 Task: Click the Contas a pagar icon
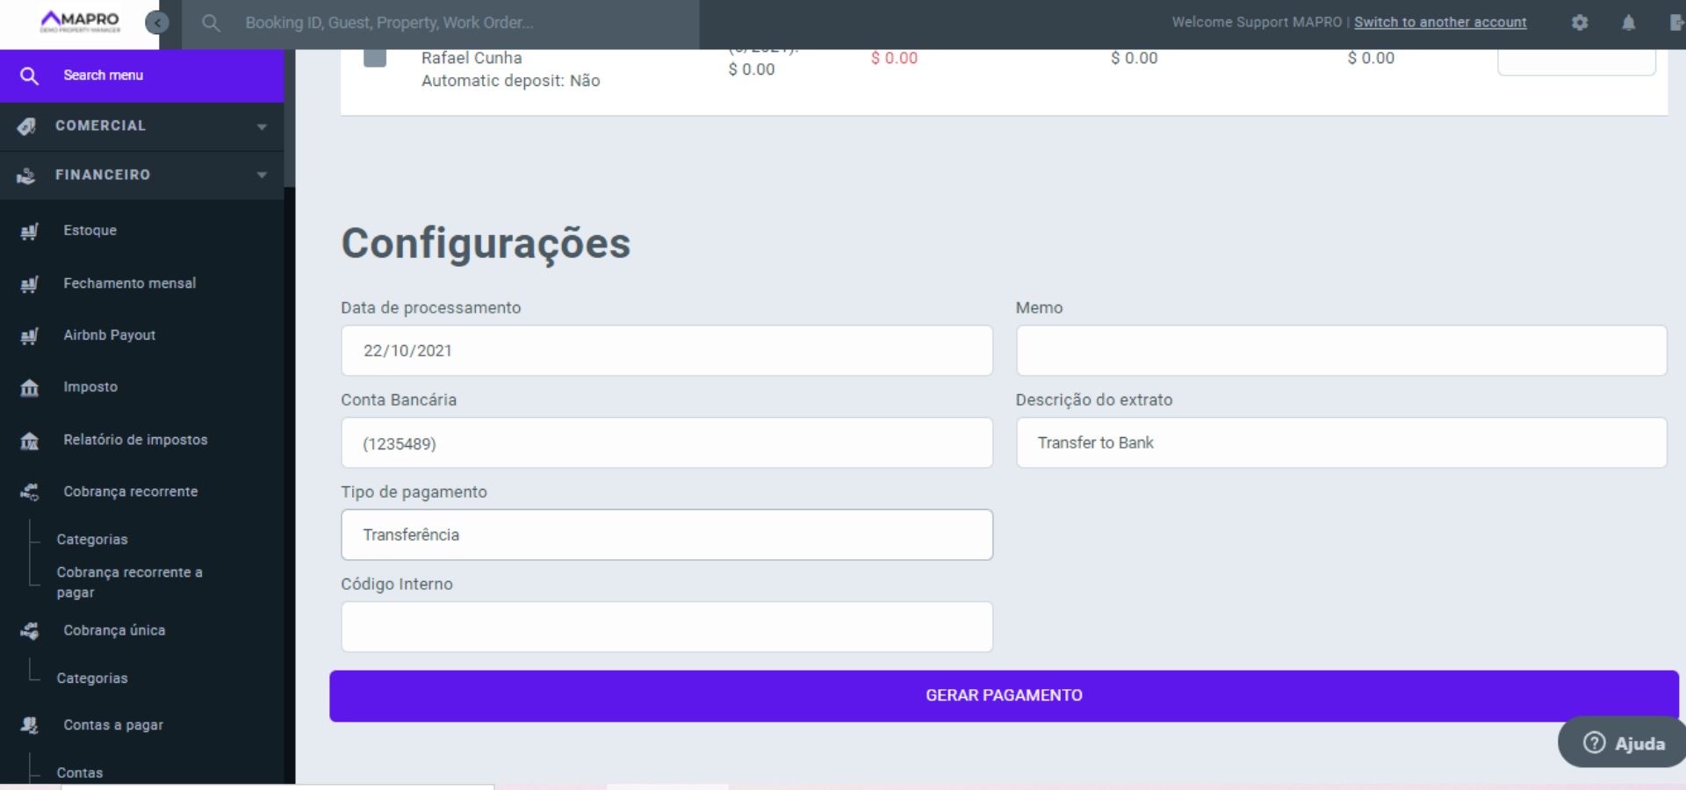click(30, 725)
